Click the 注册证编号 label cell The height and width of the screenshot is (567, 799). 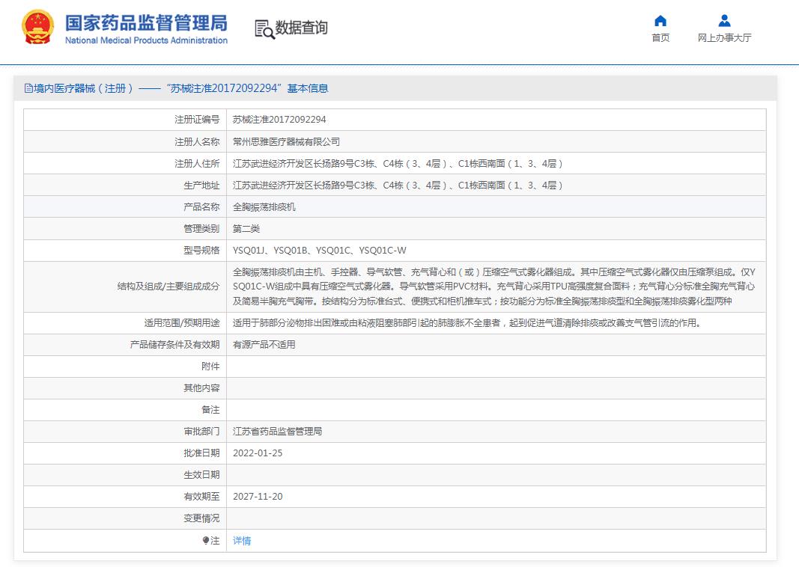click(x=125, y=120)
